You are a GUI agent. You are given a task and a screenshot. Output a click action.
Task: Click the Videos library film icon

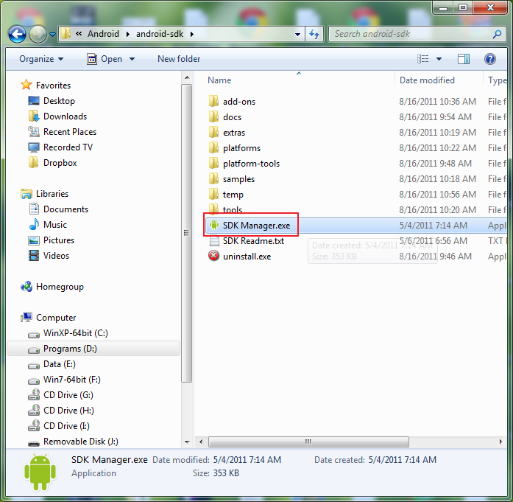34,256
